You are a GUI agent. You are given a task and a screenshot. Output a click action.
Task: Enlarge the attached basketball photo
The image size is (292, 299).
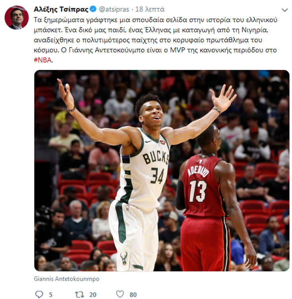(162, 171)
